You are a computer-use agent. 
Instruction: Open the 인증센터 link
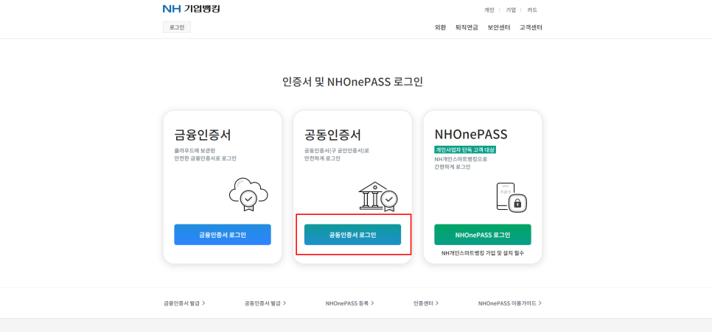(x=426, y=303)
